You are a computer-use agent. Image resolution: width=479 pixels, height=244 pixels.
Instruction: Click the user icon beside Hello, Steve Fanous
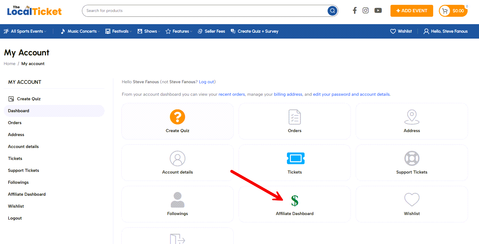(426, 31)
